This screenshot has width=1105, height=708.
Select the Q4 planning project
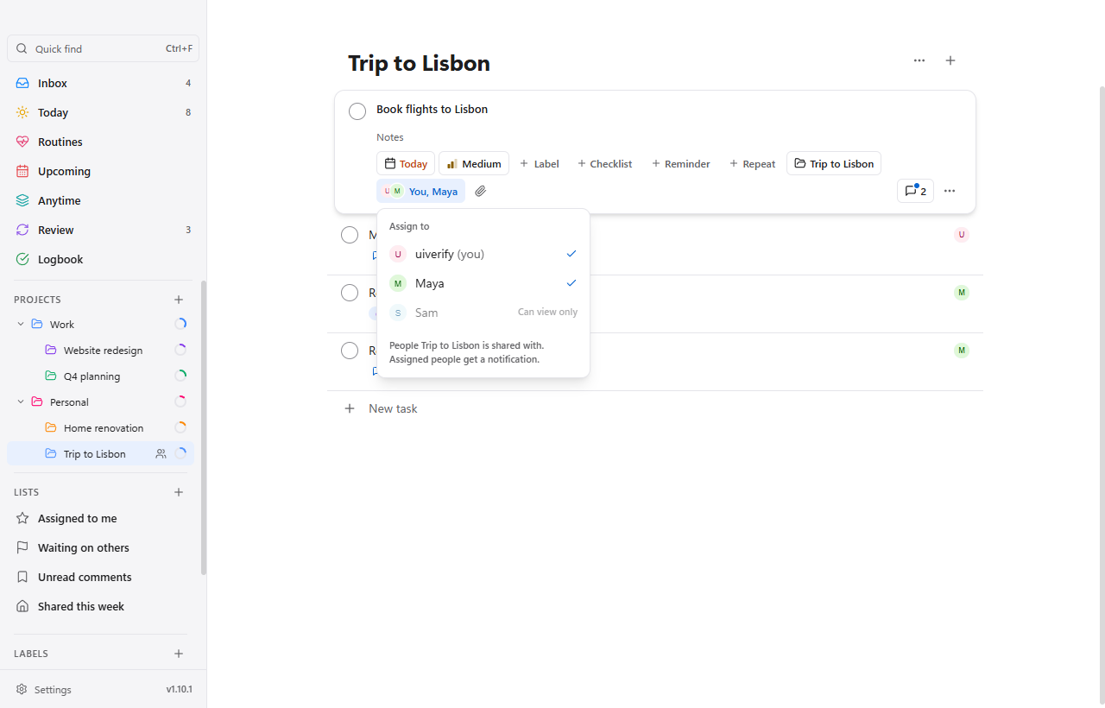pyautogui.click(x=100, y=376)
